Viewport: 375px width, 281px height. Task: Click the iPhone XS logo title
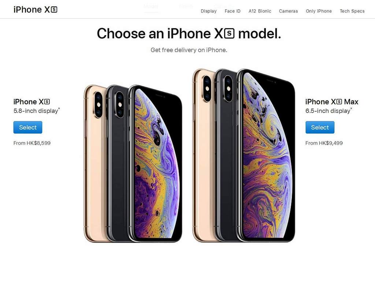(36, 10)
